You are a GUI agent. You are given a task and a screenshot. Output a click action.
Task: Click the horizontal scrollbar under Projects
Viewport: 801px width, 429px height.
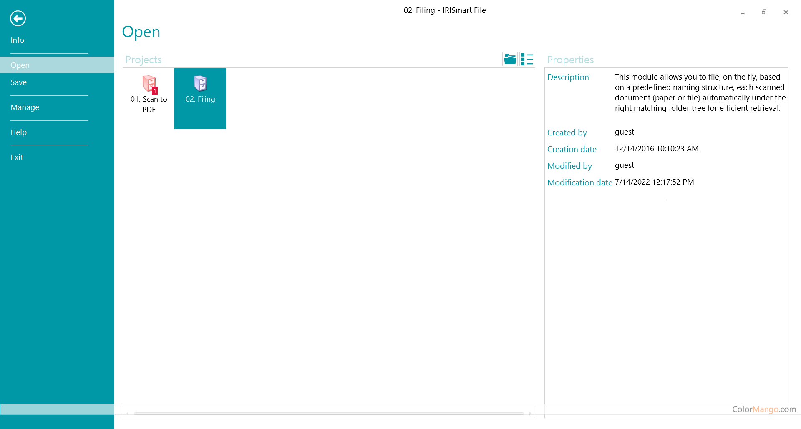[x=329, y=414]
